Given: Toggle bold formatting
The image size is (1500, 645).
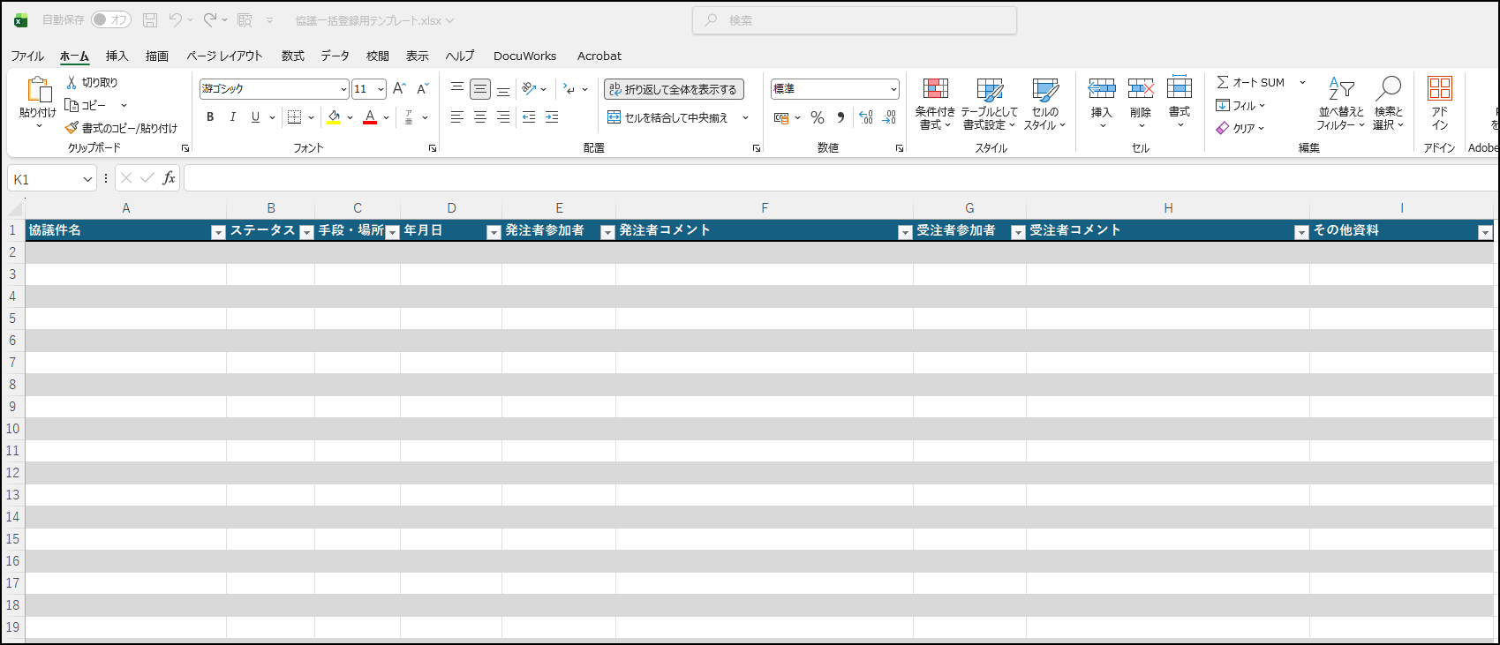Looking at the screenshot, I should click(x=210, y=117).
